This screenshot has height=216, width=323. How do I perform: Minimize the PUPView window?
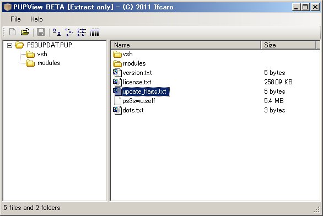296,7
